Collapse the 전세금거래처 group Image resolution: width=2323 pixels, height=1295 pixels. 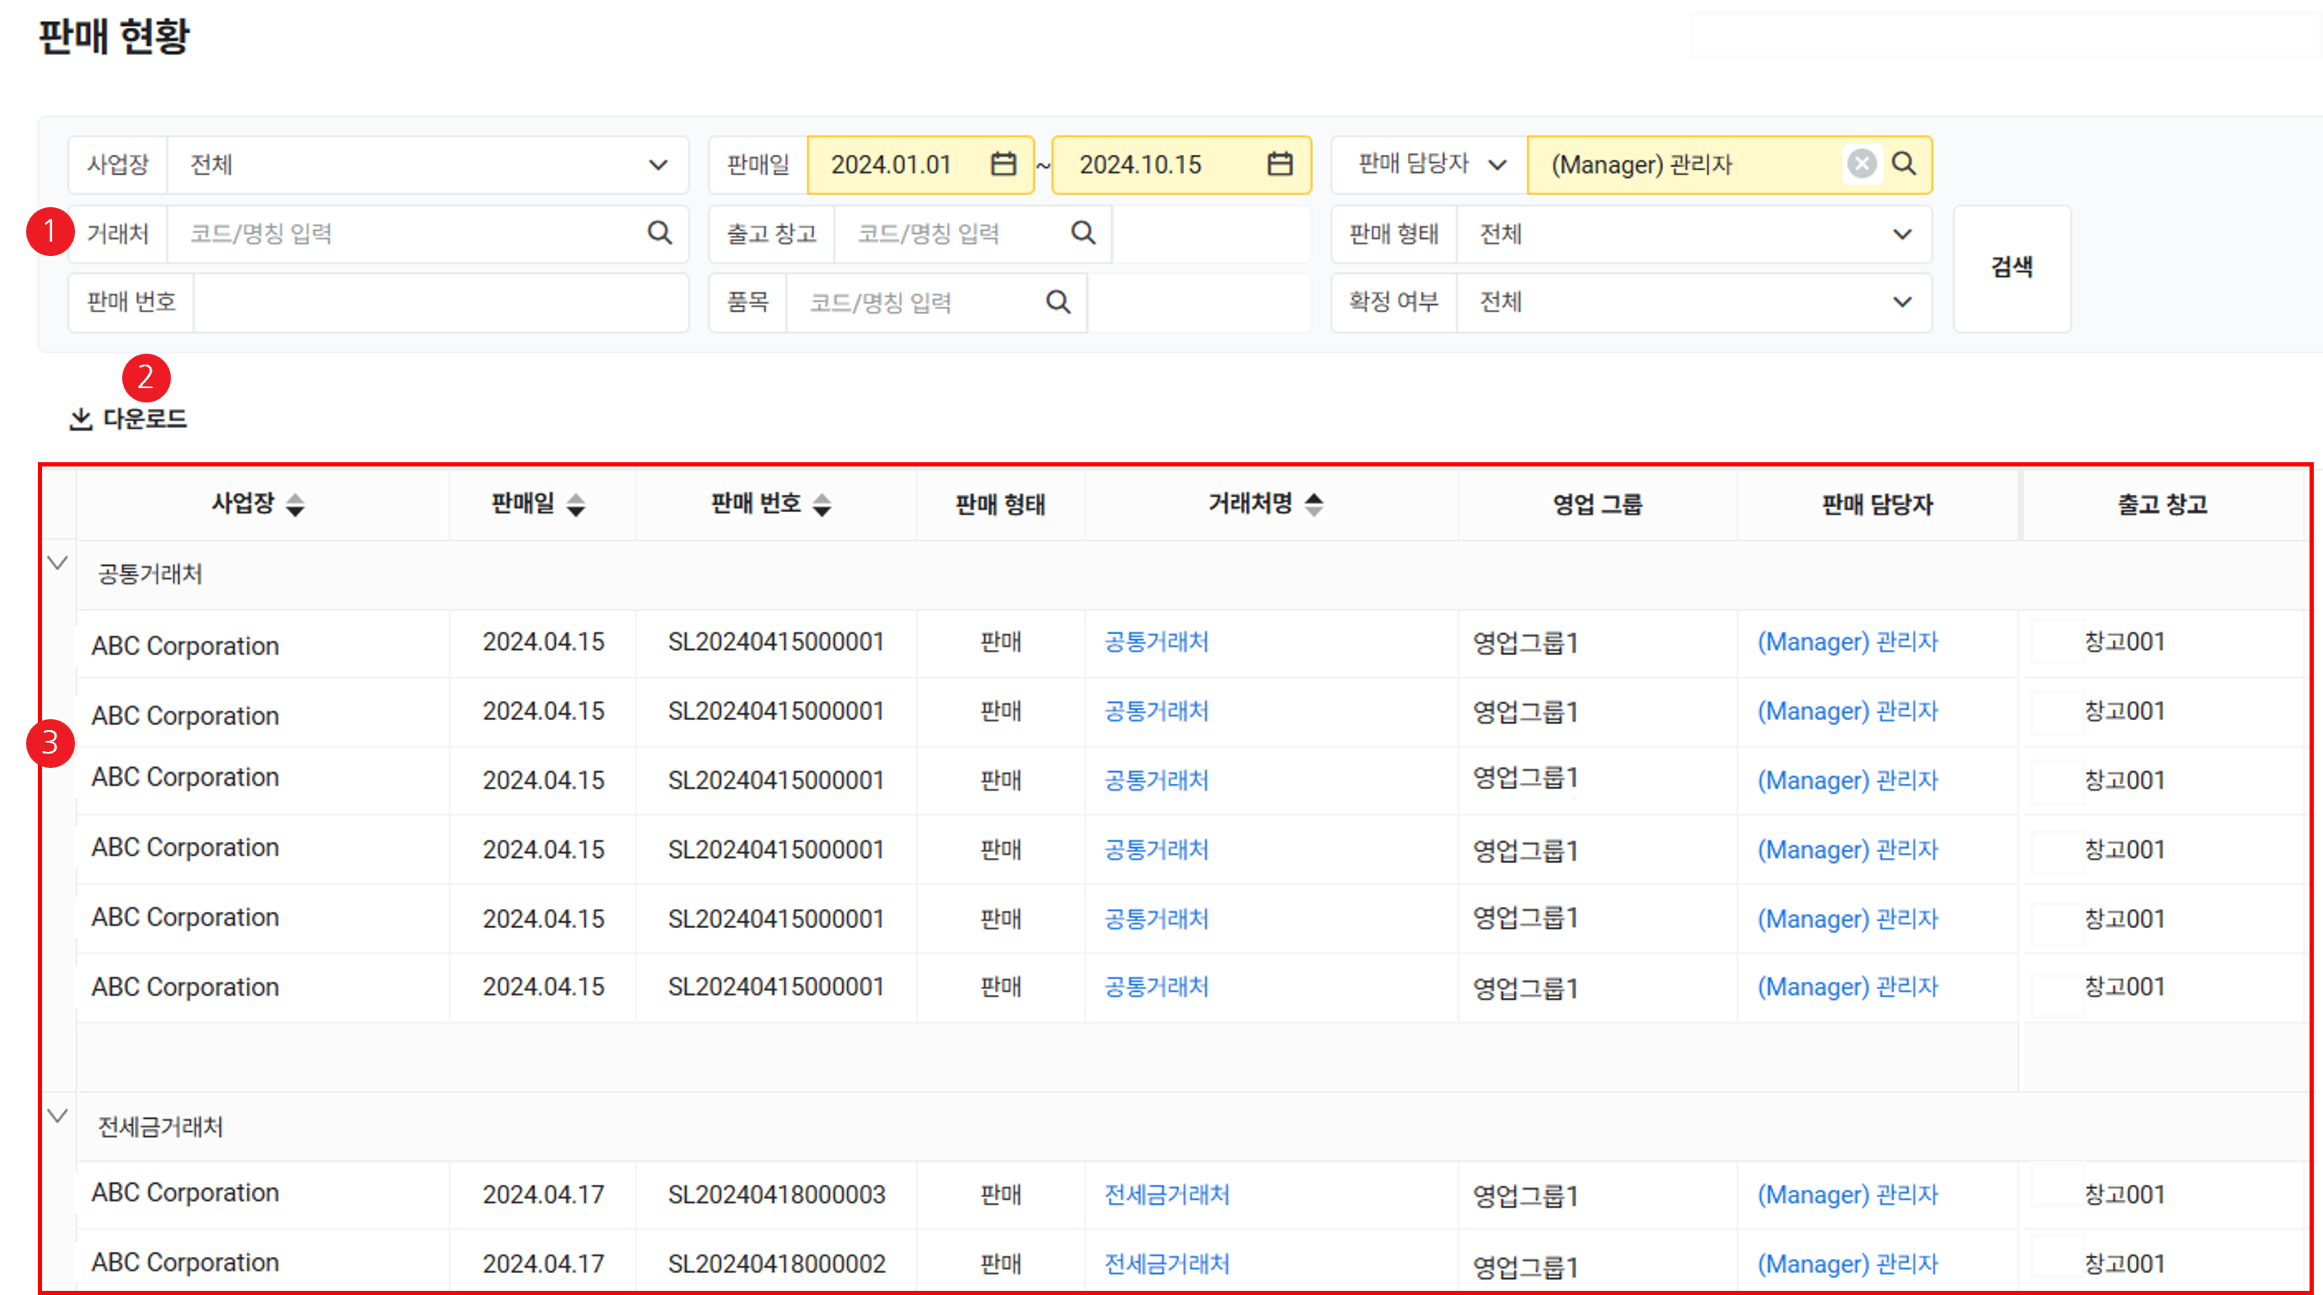[x=58, y=1116]
